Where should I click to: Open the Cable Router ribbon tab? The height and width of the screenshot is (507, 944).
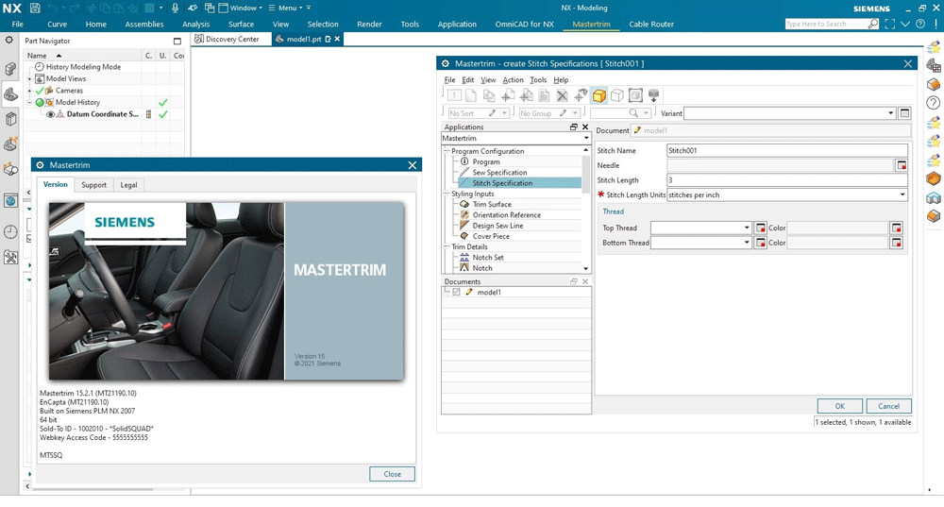[x=651, y=25]
